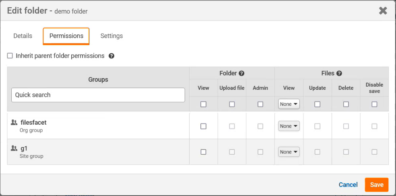396x196 pixels.
Task: Tick header Upload file checkbox for all
Action: tap(232, 104)
